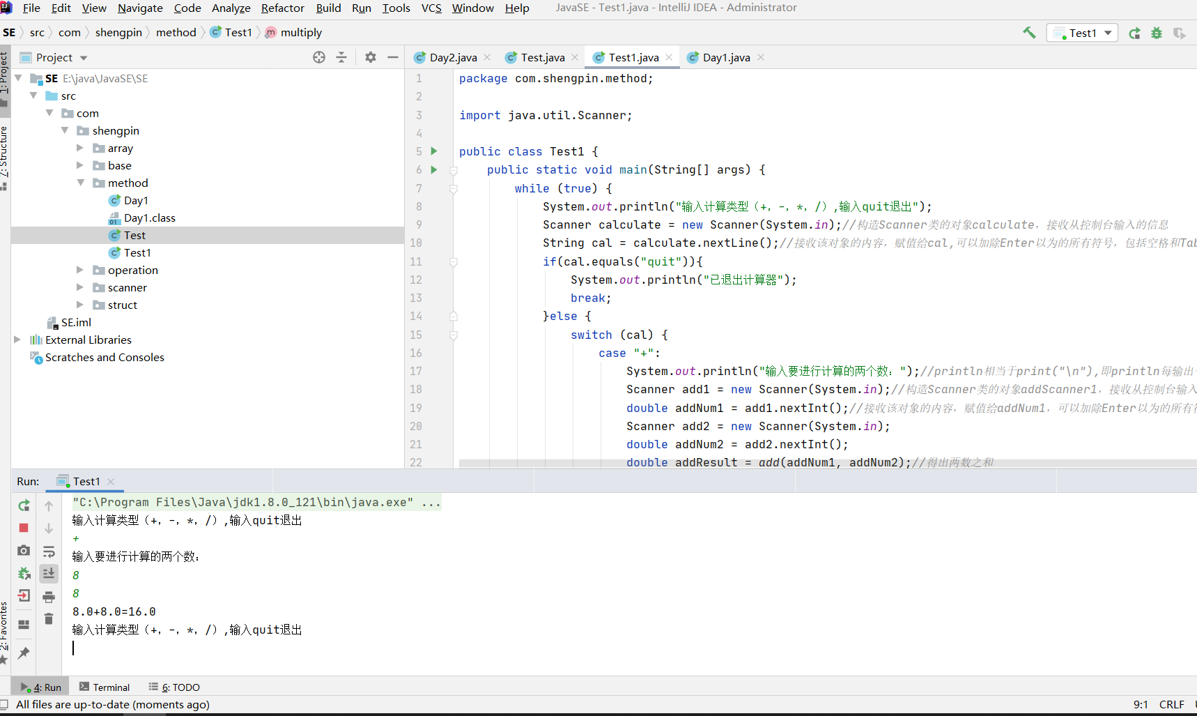Switch to the Day2.java editor tab
This screenshot has height=716, width=1197.
[x=453, y=57]
